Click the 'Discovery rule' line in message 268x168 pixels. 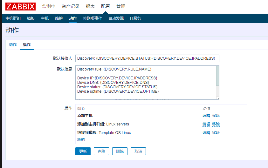(114, 69)
